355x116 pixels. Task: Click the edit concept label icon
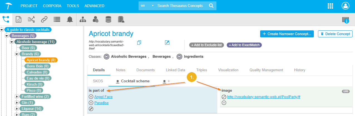pyautogui.click(x=167, y=43)
